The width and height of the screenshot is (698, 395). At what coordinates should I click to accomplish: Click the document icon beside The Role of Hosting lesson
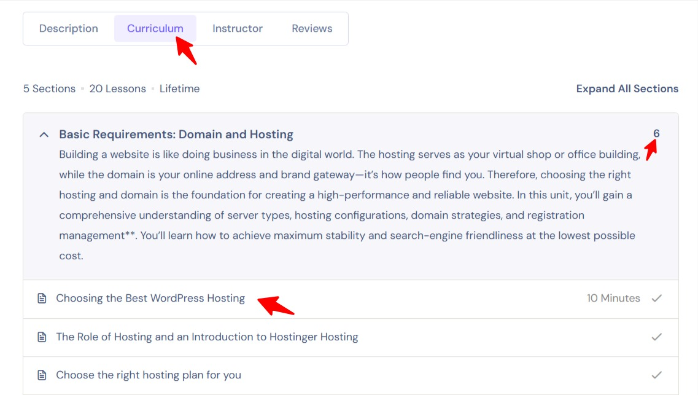coord(42,337)
